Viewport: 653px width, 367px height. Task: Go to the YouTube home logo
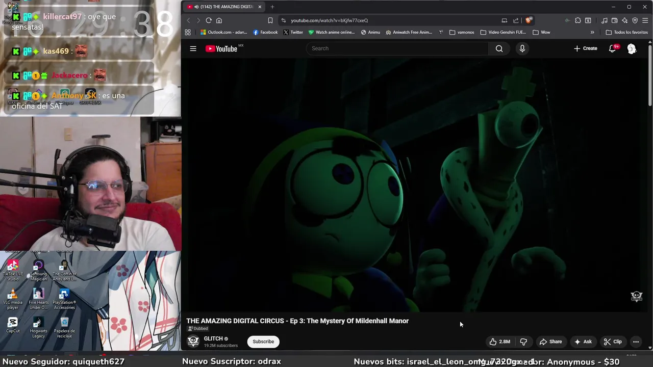point(221,49)
